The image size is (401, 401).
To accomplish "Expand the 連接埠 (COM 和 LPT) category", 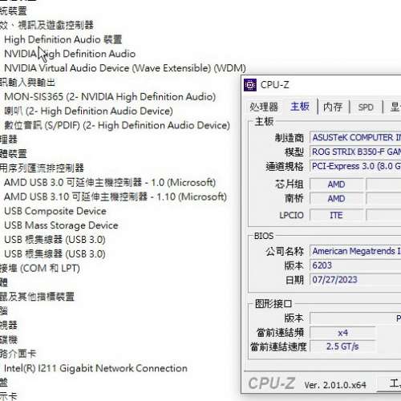I will [x=40, y=268].
